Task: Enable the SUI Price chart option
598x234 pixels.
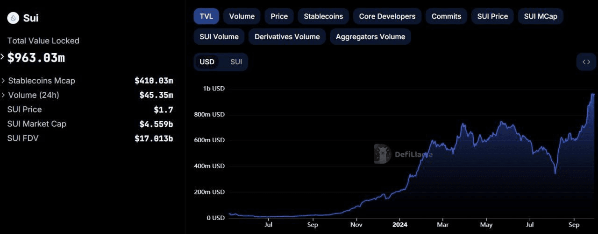Action: point(492,16)
